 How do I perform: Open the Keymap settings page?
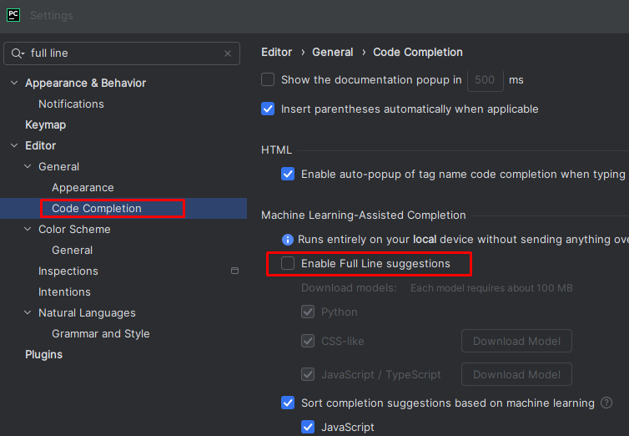tap(45, 125)
